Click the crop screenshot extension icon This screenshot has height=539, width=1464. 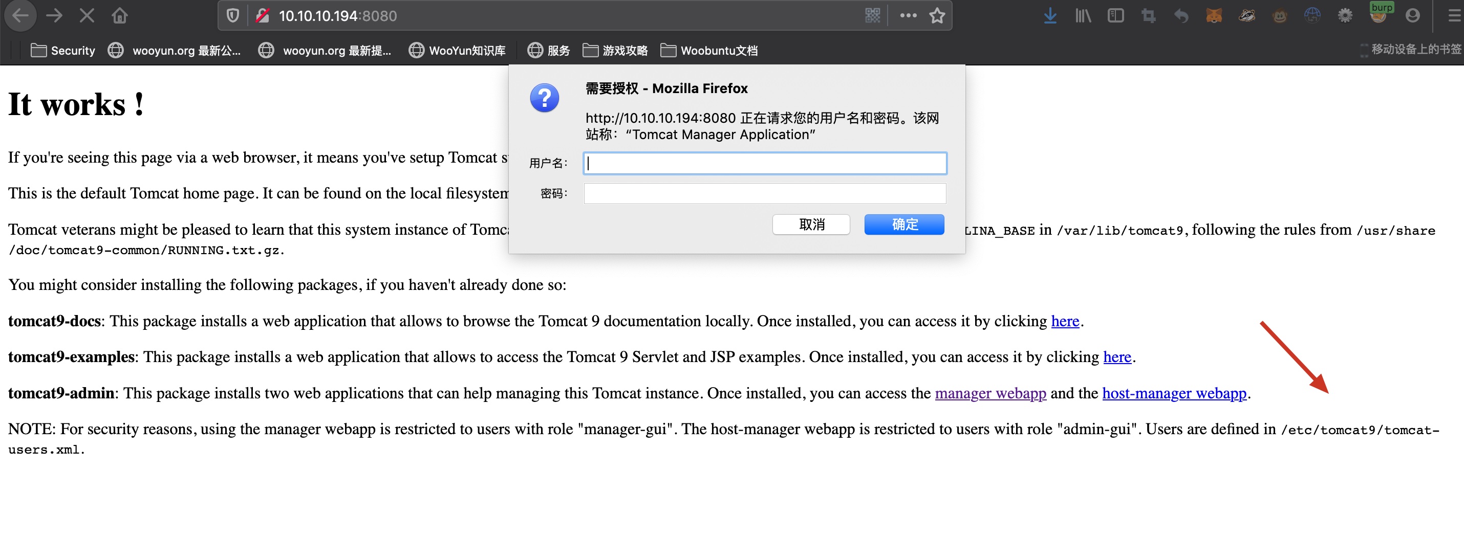[1149, 16]
